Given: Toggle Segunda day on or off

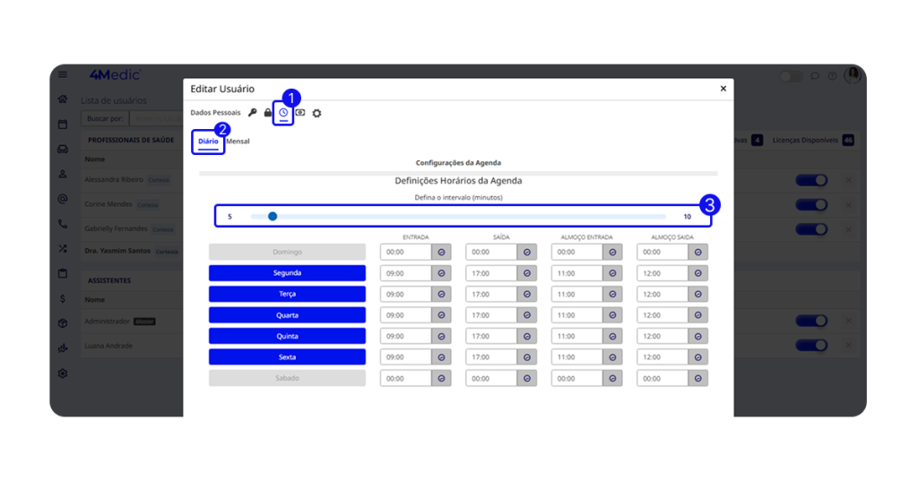Looking at the screenshot, I should [287, 273].
